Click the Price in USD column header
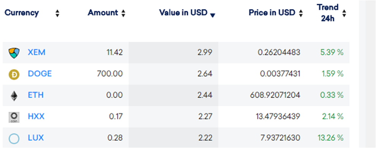 272,13
